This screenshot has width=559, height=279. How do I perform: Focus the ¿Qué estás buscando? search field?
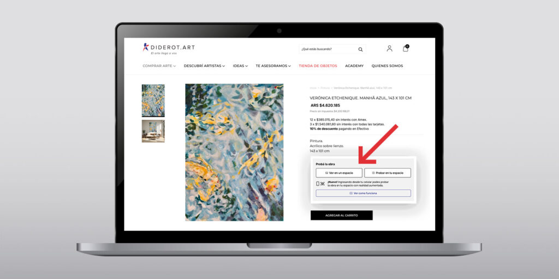coord(328,49)
